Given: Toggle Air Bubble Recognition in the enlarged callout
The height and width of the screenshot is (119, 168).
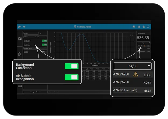Looking at the screenshot, I should coord(72,77).
